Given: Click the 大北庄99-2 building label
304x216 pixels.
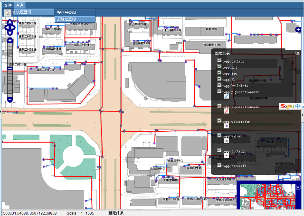Looking at the screenshot, I should tap(157, 169).
